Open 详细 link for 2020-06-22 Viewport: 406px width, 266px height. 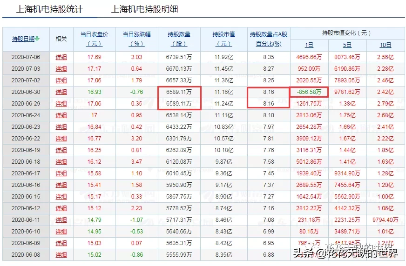tap(61, 139)
